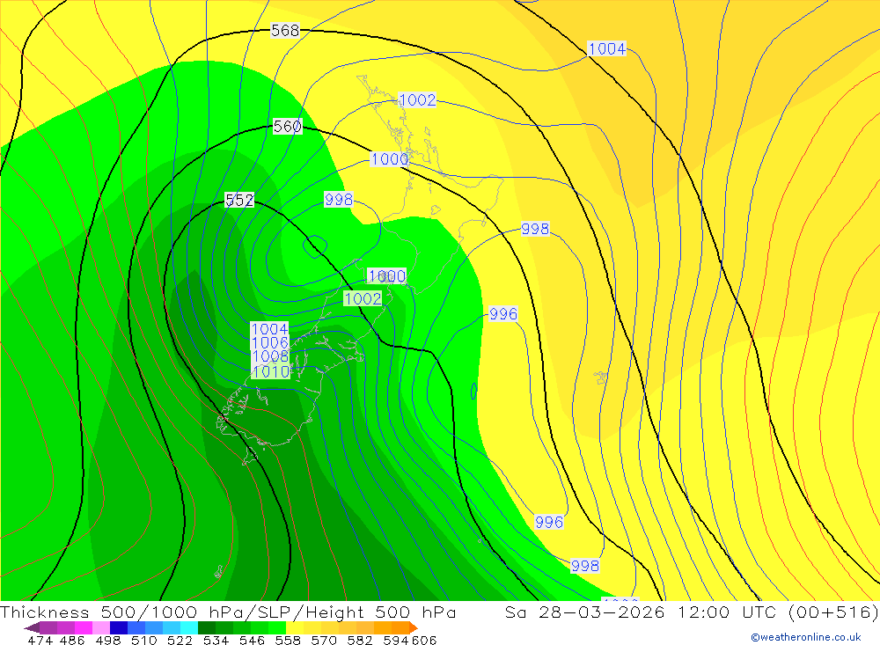
Task: Click the 1004 isobar label beside the 568 contour
Action: click(606, 49)
